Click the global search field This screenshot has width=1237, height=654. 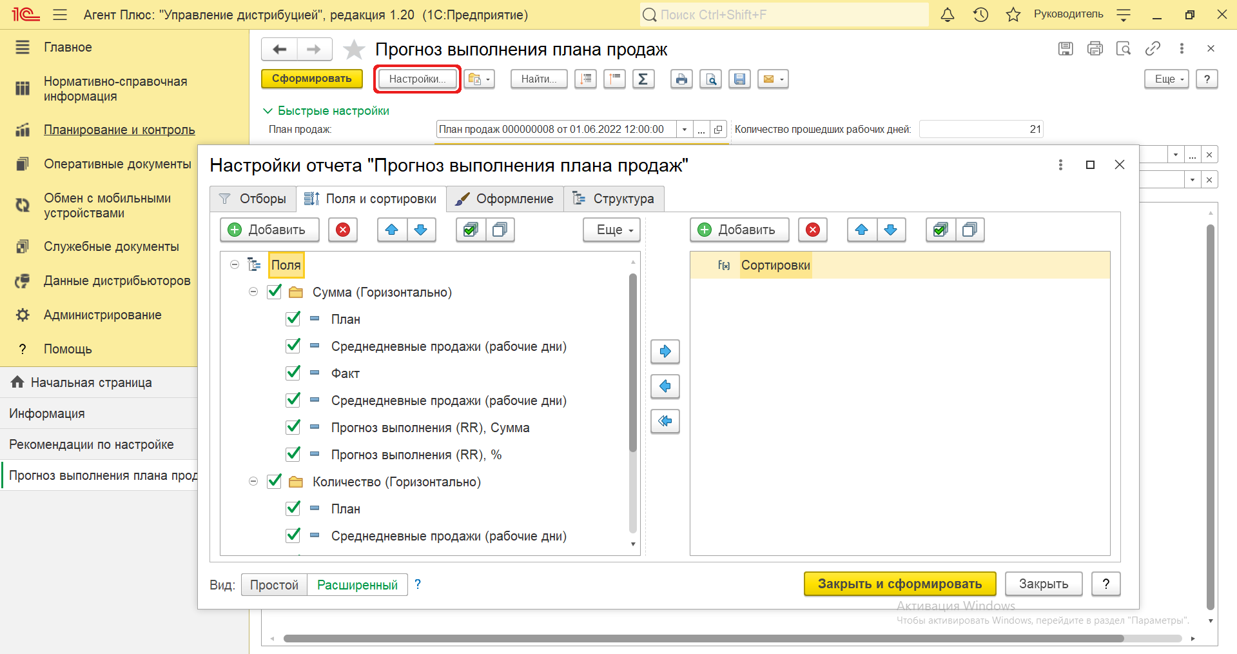tap(784, 14)
